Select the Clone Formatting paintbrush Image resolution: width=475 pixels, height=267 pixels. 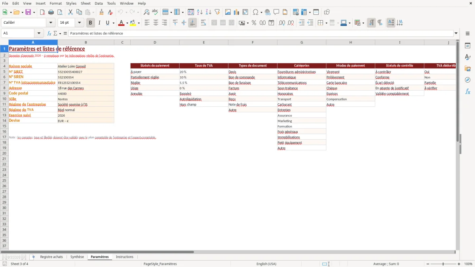pyautogui.click(x=102, y=12)
